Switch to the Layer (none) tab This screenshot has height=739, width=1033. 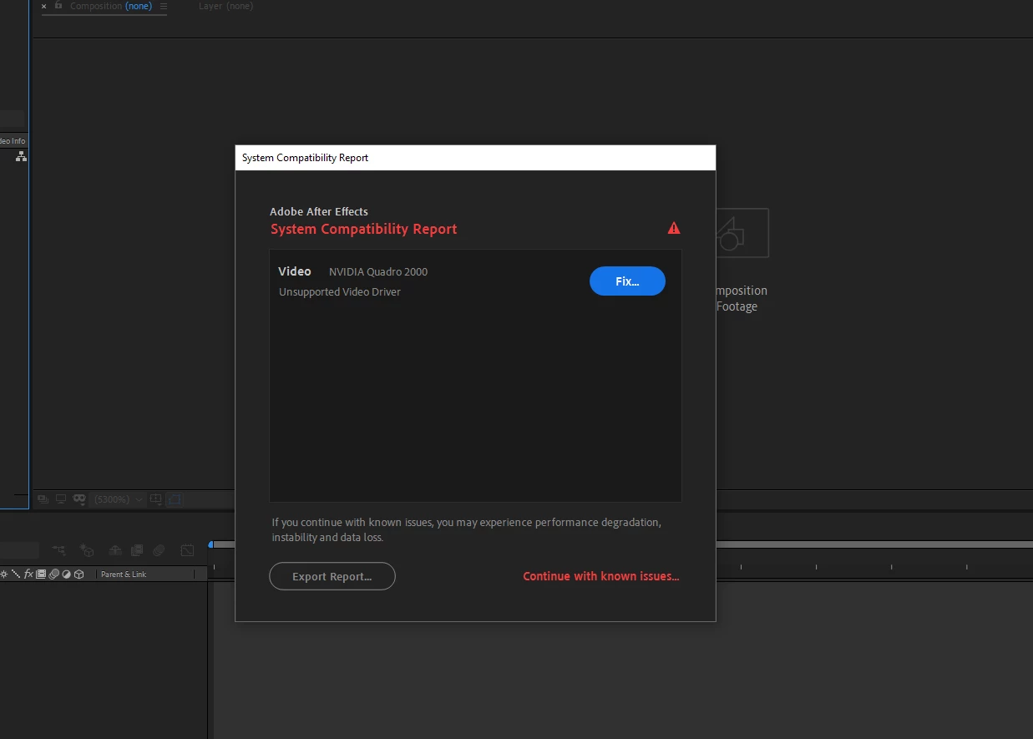pos(225,6)
